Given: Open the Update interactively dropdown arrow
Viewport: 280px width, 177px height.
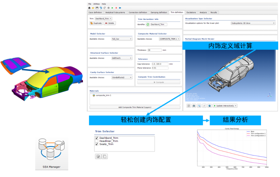Looking at the screenshot, I should (236, 106).
